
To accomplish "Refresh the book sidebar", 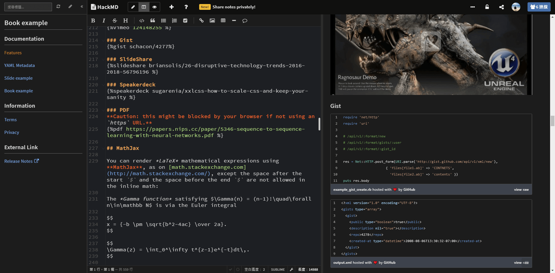I will [58, 6].
